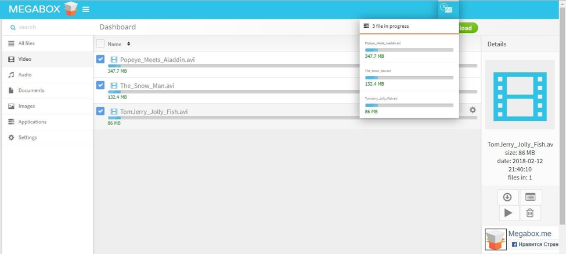This screenshot has width=566, height=254.
Task: Click TomJerry_Jolly_Fish.avi in progress popup
Action: pyautogui.click(x=381, y=98)
